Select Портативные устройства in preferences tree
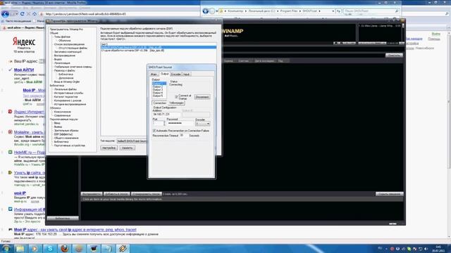The height and width of the screenshot is (253, 451). [70, 145]
